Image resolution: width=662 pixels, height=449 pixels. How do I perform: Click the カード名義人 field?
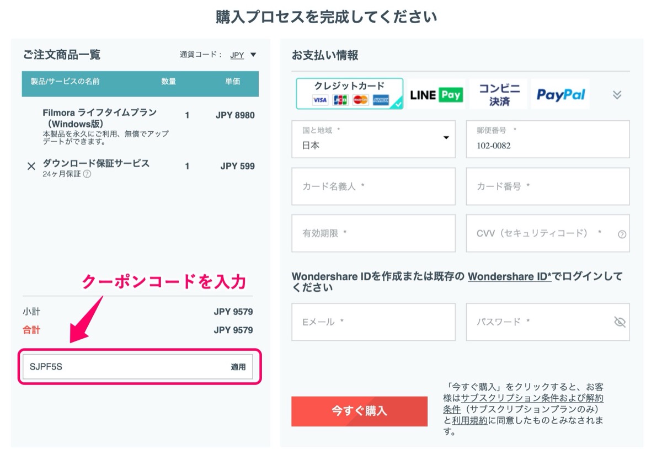pos(373,186)
